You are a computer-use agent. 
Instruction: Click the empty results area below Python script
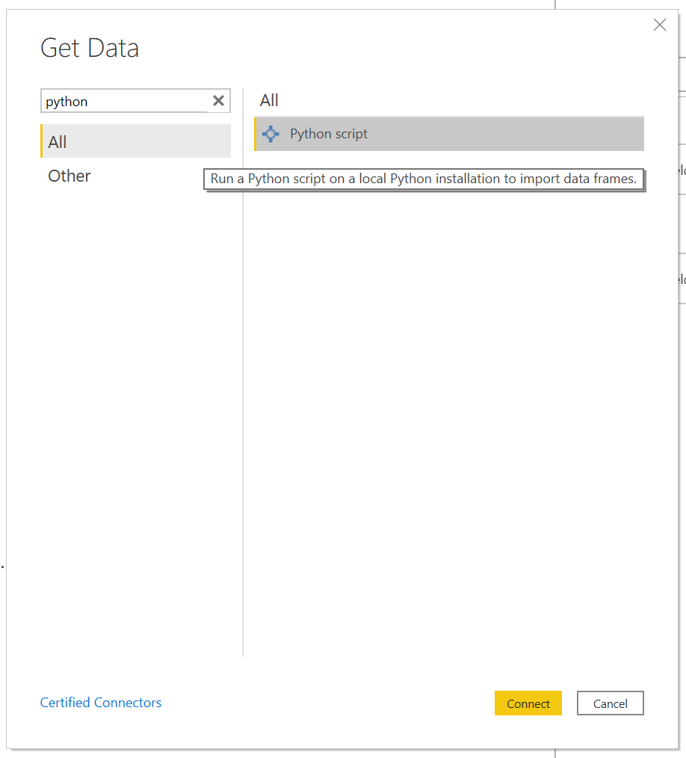click(x=448, y=411)
